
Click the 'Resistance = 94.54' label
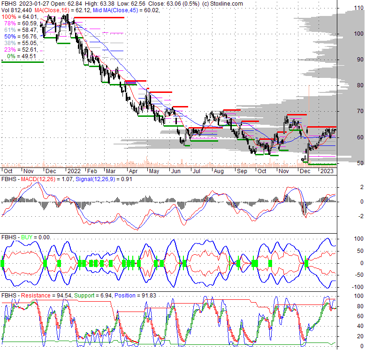pyautogui.click(x=46, y=296)
